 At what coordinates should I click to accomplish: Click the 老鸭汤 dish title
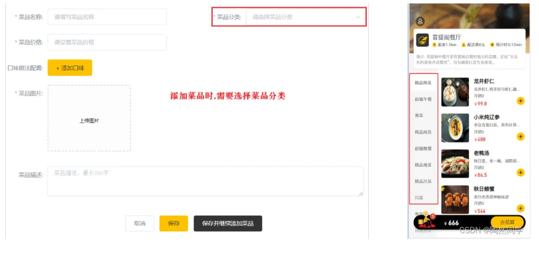pyautogui.click(x=481, y=153)
